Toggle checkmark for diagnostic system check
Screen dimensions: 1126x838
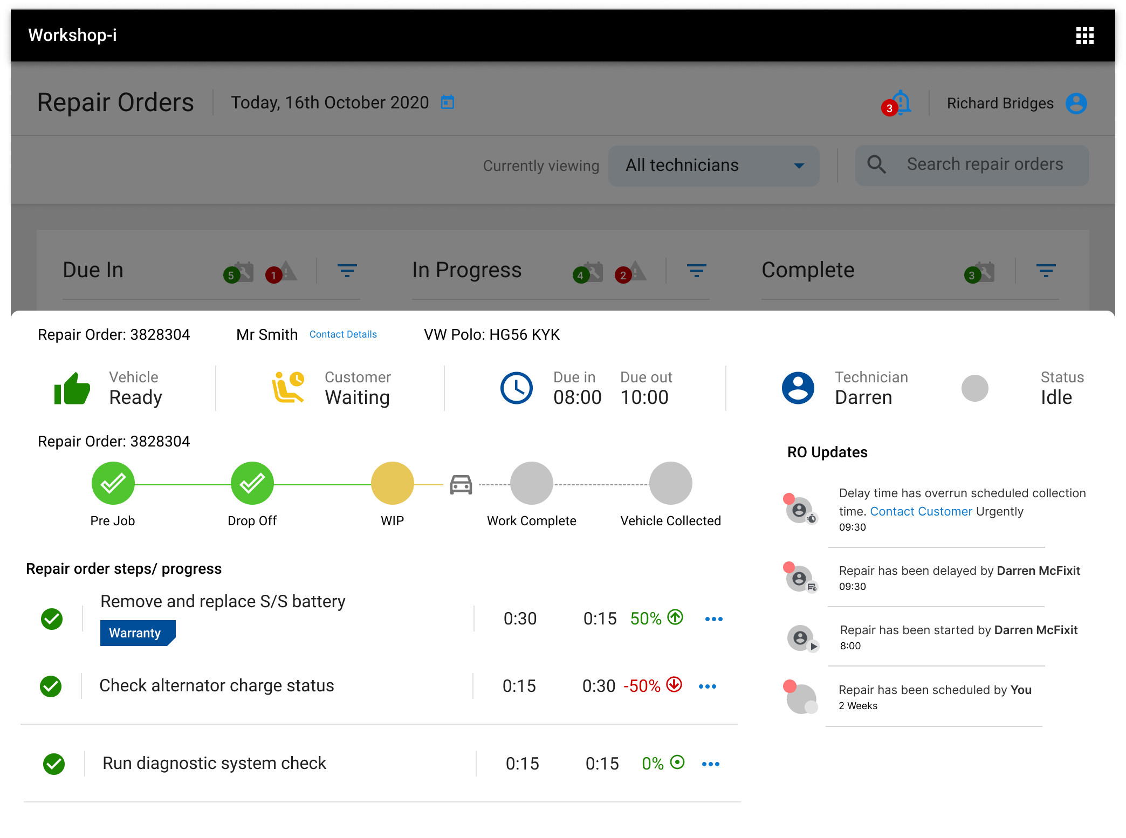(54, 764)
